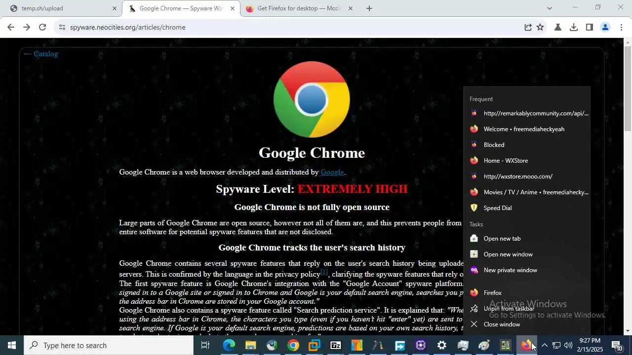
Task: Click the browser forward arrow
Action: [26, 27]
